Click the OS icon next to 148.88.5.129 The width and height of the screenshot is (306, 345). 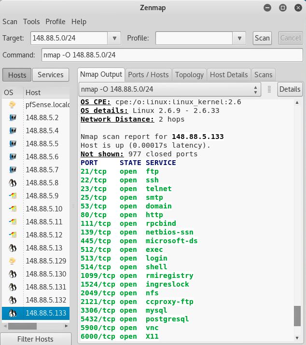pyautogui.click(x=13, y=261)
